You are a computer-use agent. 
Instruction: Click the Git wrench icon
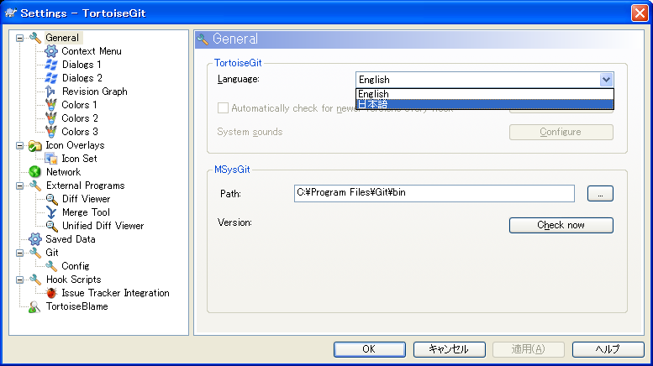click(x=35, y=253)
